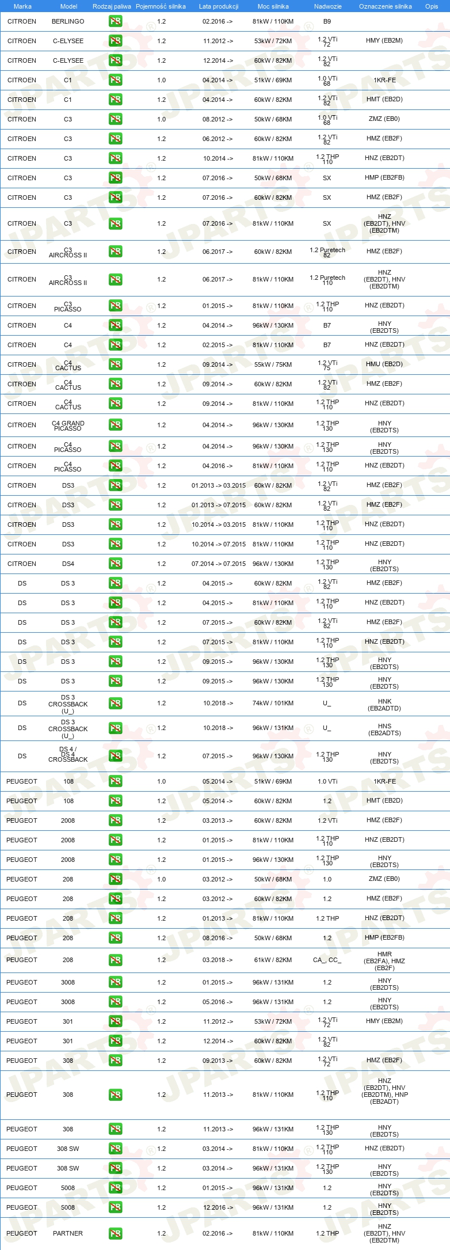Viewport: 450px width, 1250px height.
Task: Click the fuel icon for Peugeot 5008 12.2016
Action: tap(115, 1207)
